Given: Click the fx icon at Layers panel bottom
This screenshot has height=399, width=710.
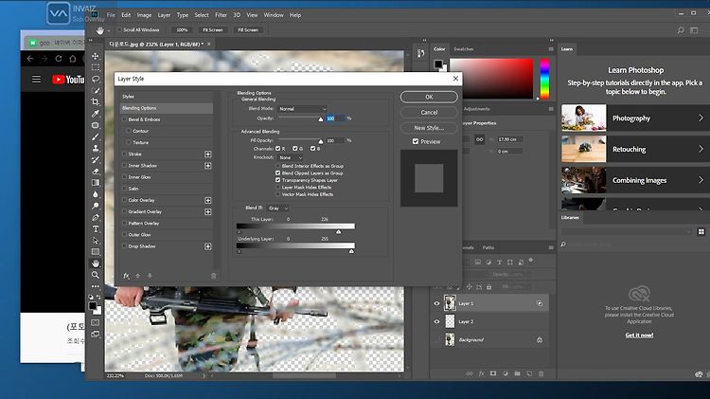Looking at the screenshot, I should (x=481, y=373).
